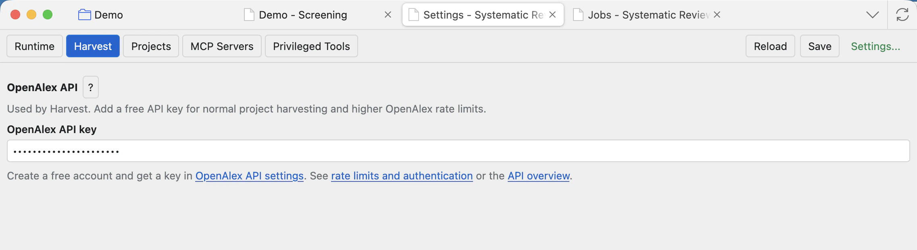Close the Demo - Screening tab
Image resolution: width=917 pixels, height=250 pixels.
388,15
